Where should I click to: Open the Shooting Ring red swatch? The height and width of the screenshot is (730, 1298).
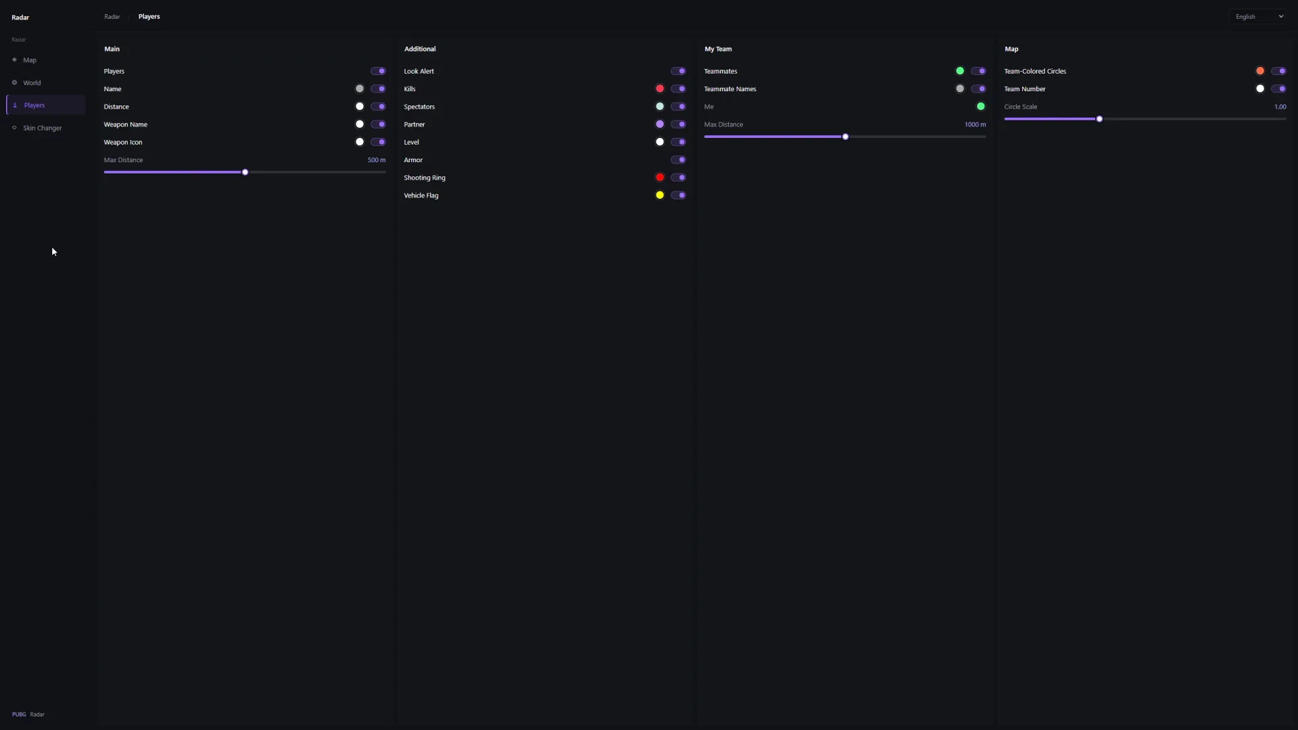[660, 178]
